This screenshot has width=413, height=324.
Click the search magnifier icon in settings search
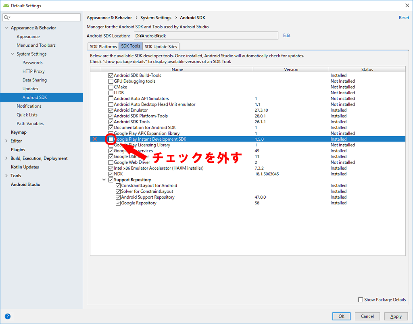[6, 17]
